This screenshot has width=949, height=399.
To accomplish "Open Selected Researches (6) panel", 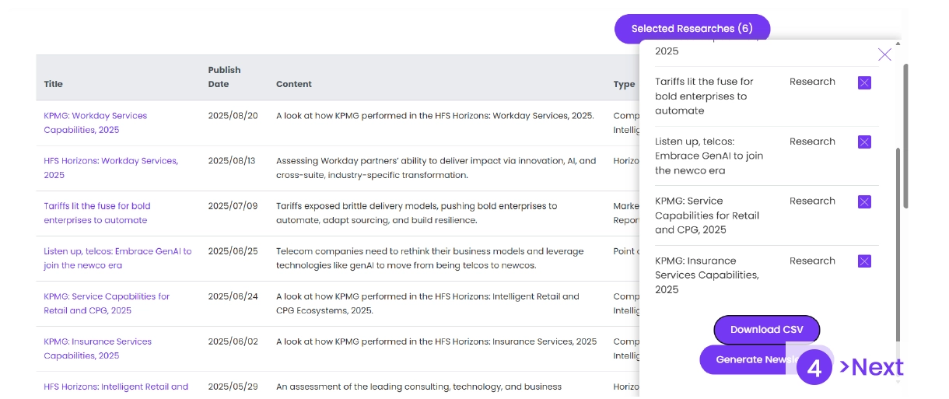I will 692,29.
